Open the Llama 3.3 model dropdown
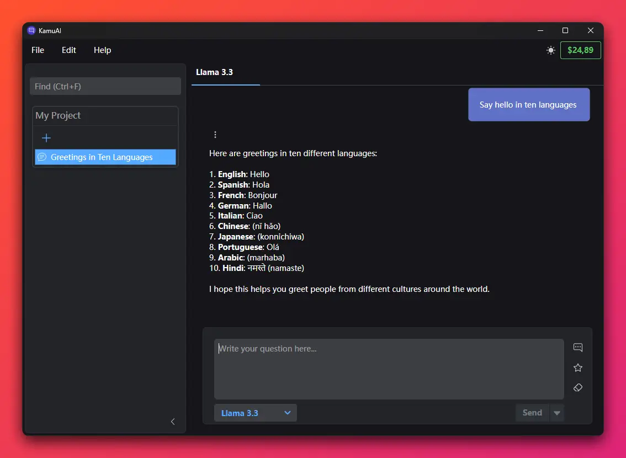626x458 pixels. click(256, 413)
